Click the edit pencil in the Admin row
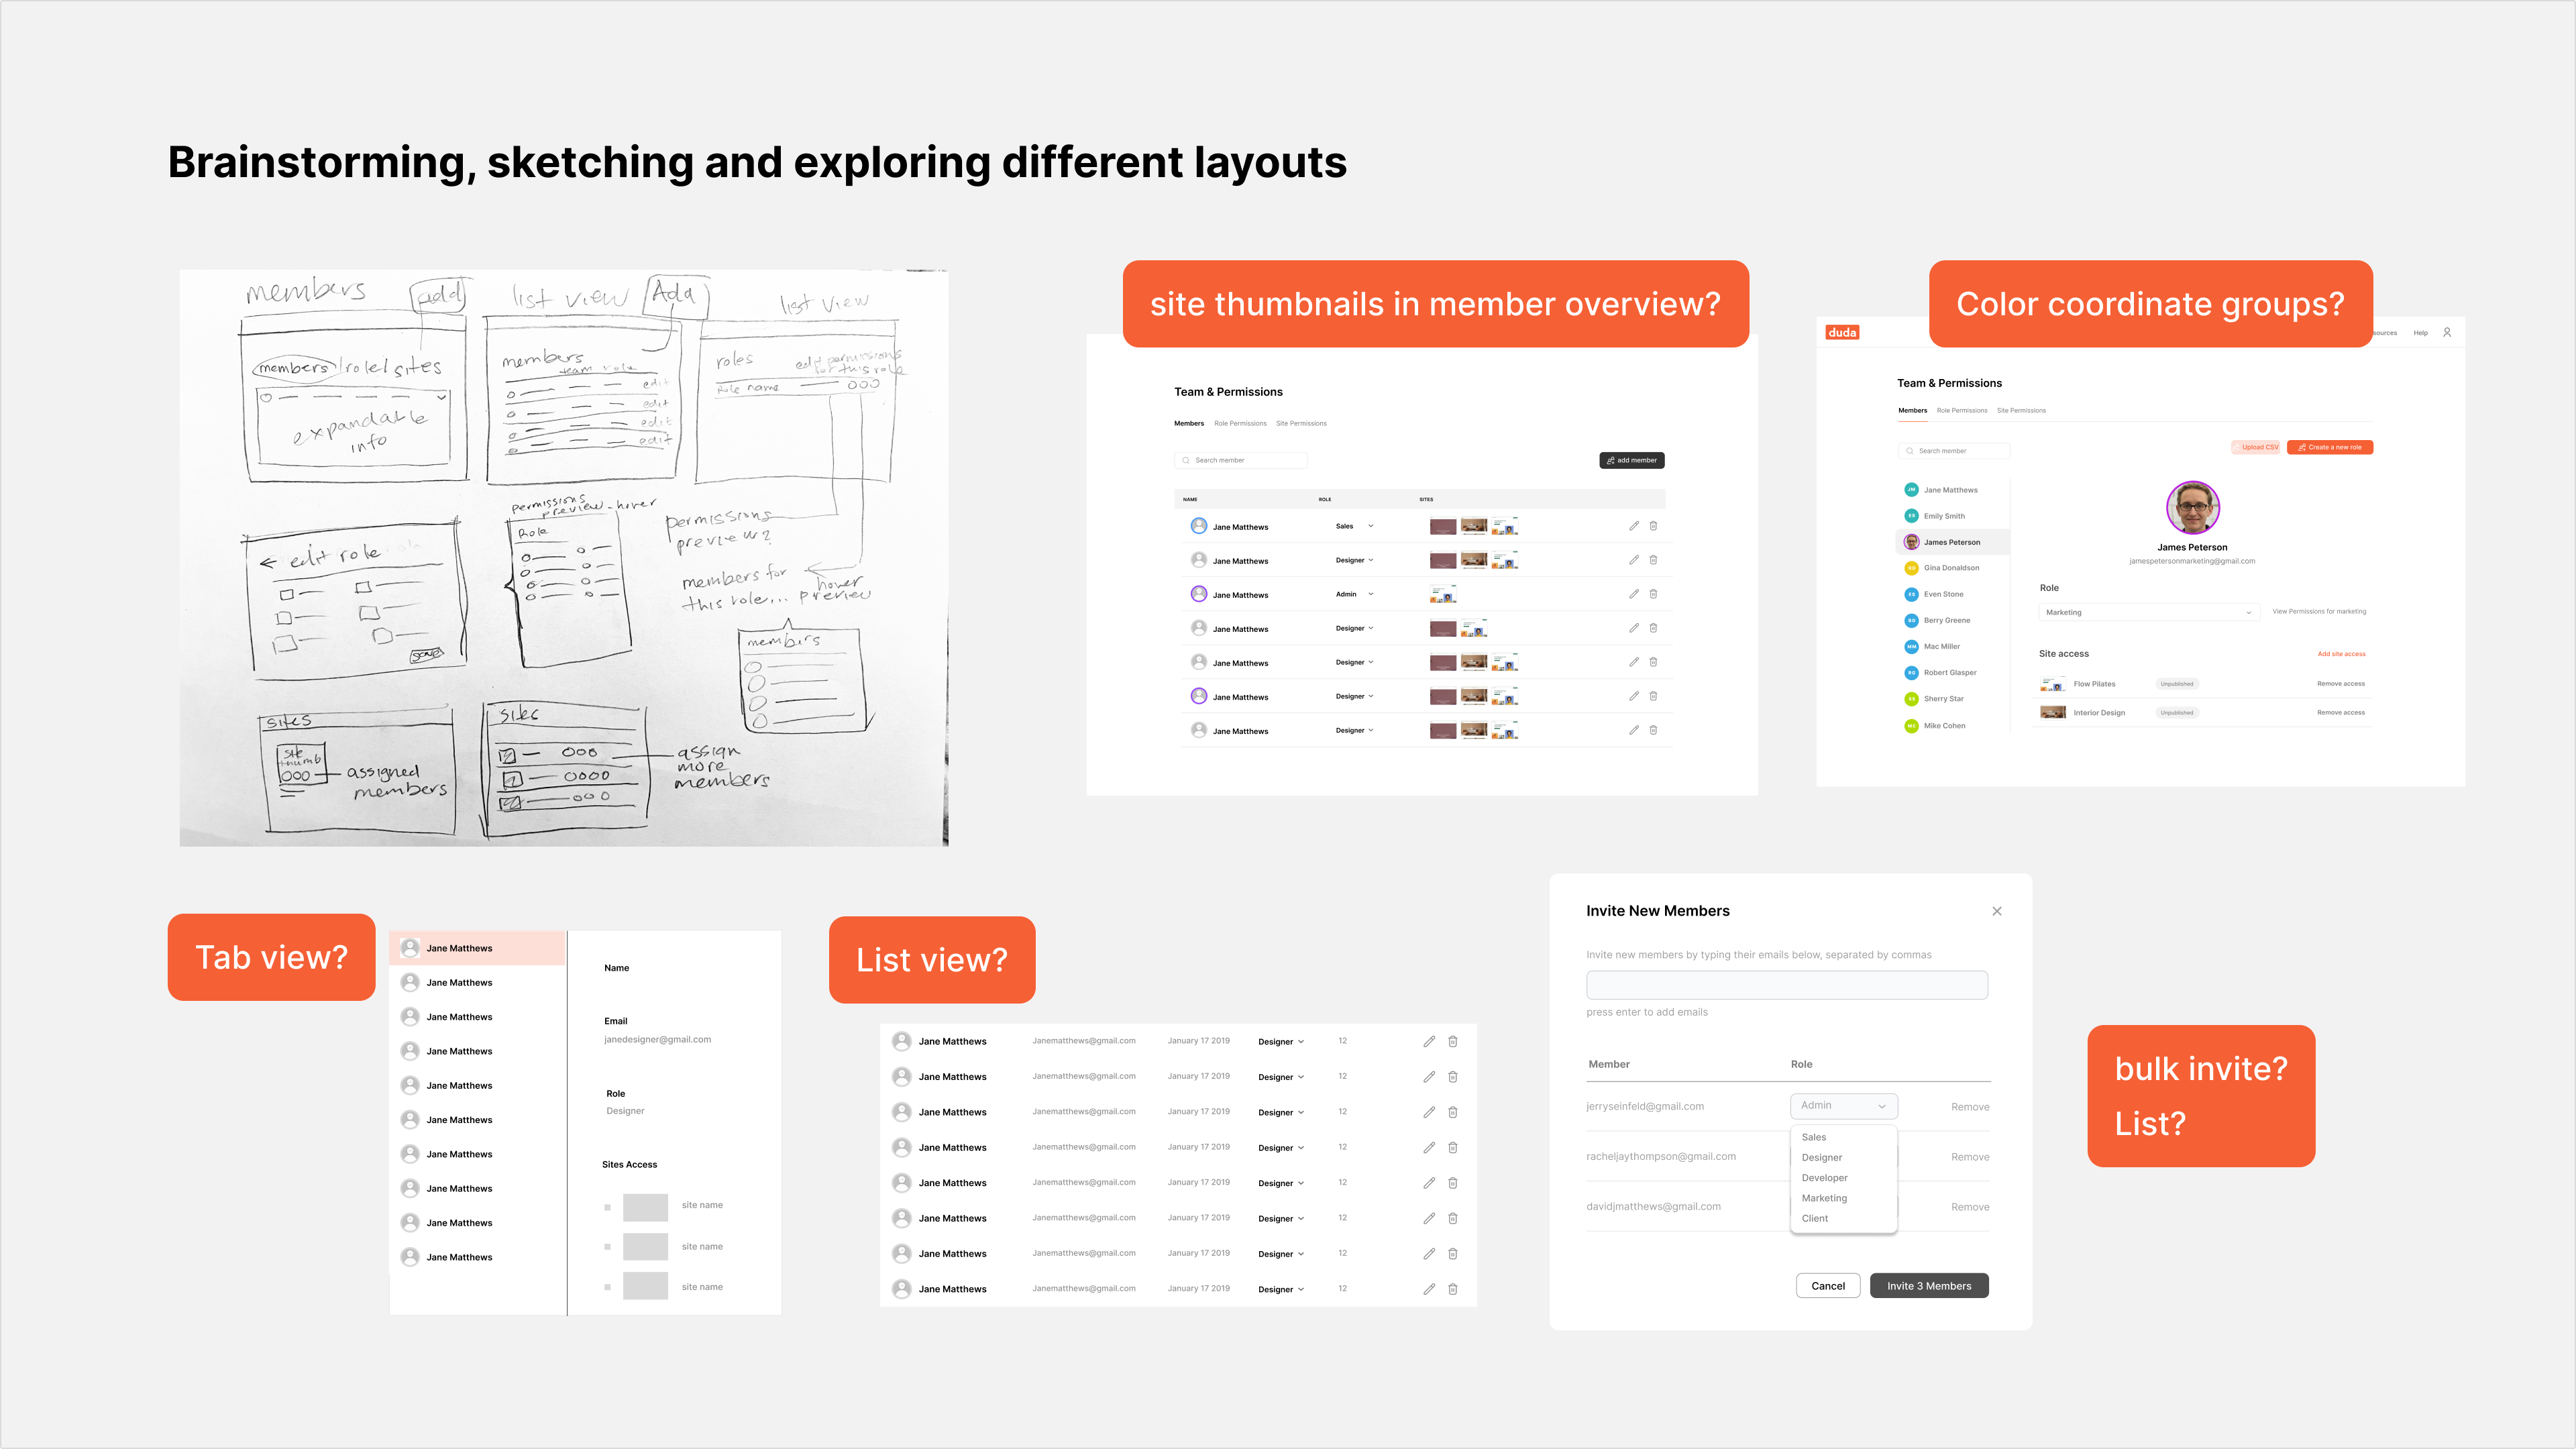Screen dimensions: 2576x1449 coord(1634,594)
